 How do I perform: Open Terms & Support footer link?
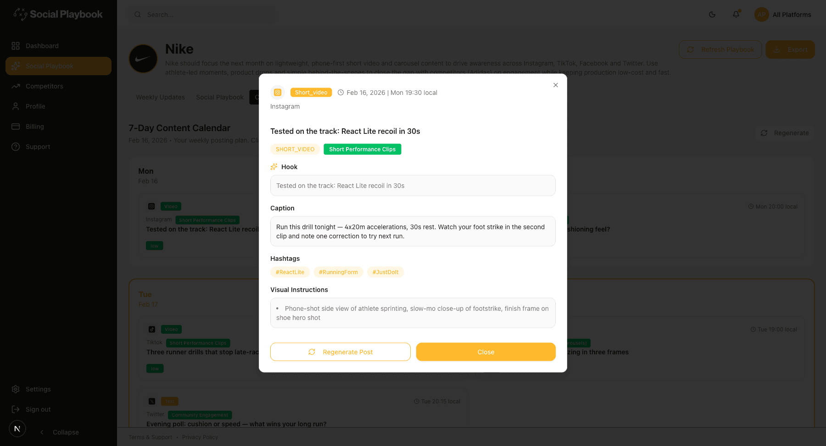[150, 437]
